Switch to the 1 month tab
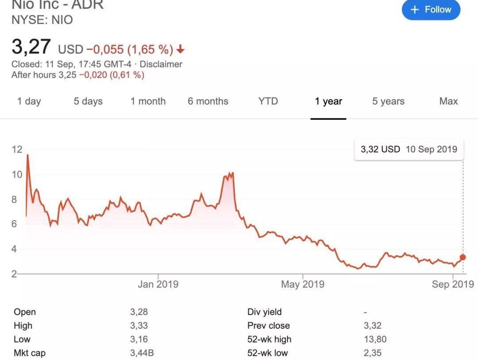This screenshot has width=478, height=361. coord(148,101)
